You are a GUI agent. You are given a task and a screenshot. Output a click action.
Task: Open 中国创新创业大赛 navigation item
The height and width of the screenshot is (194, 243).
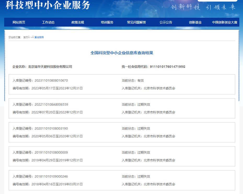click(225, 22)
